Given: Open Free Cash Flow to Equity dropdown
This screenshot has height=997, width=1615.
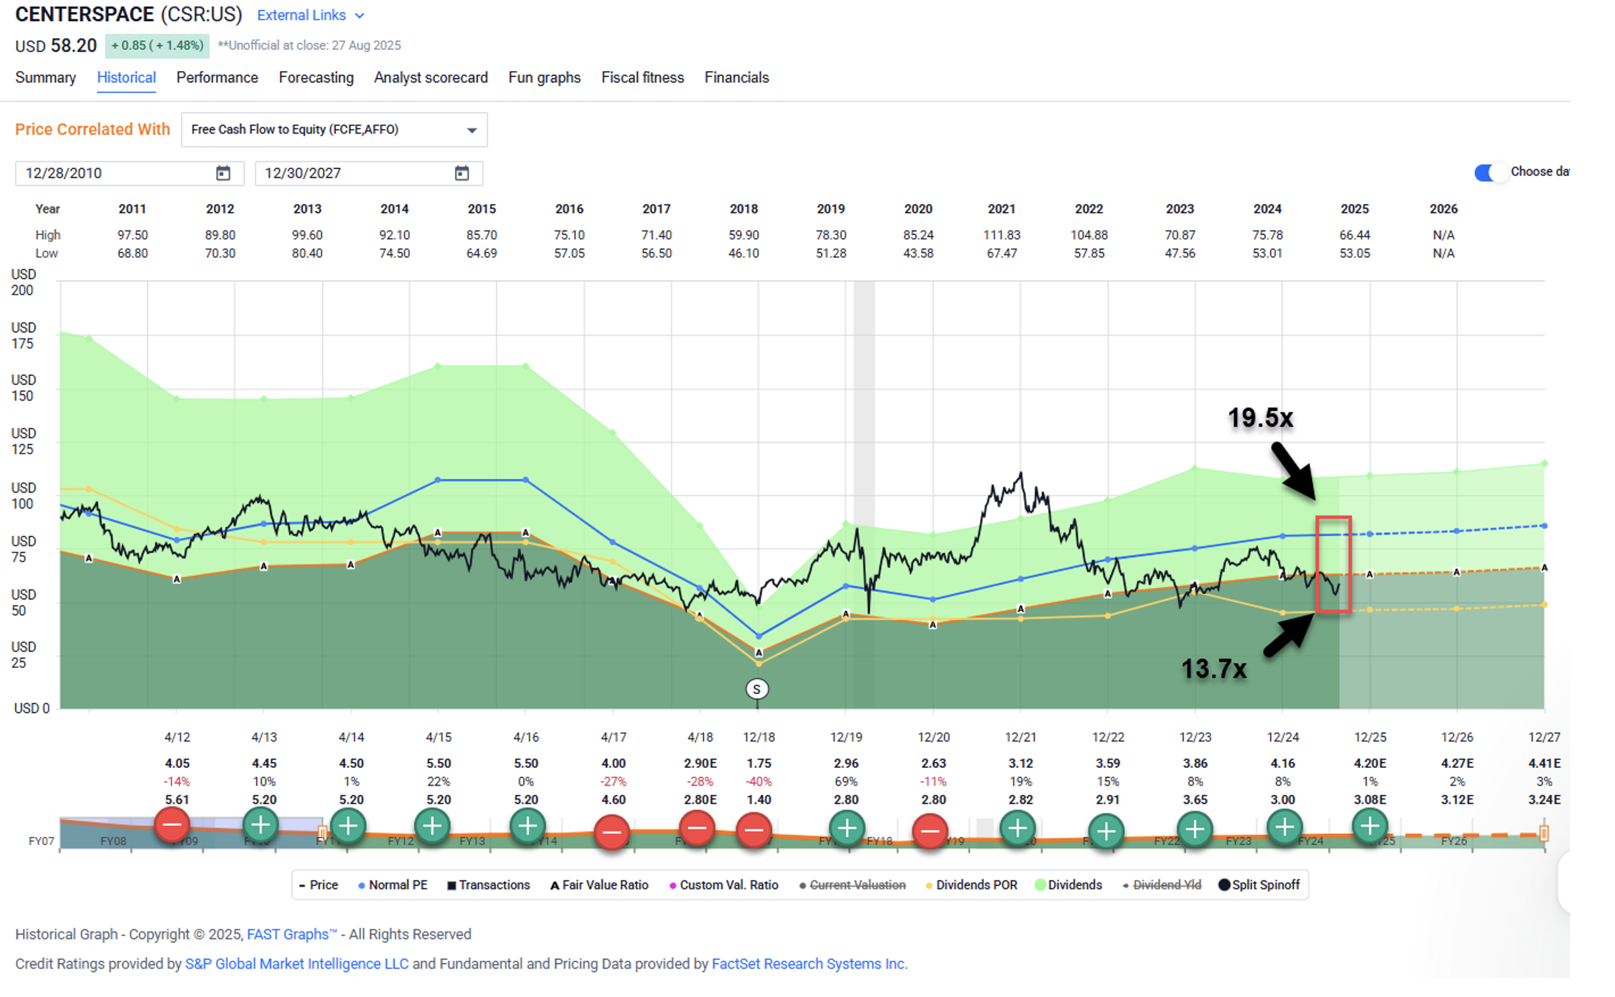Looking at the screenshot, I should (335, 130).
